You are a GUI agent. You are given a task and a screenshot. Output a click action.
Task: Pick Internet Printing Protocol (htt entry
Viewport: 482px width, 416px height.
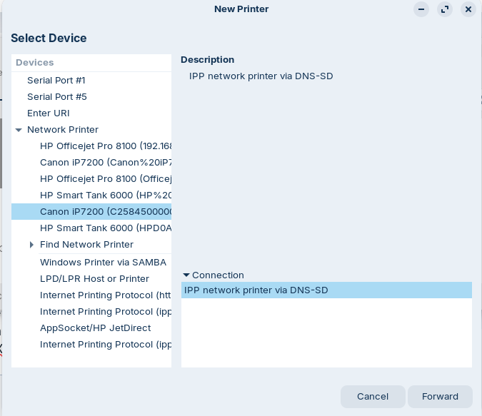coord(106,295)
